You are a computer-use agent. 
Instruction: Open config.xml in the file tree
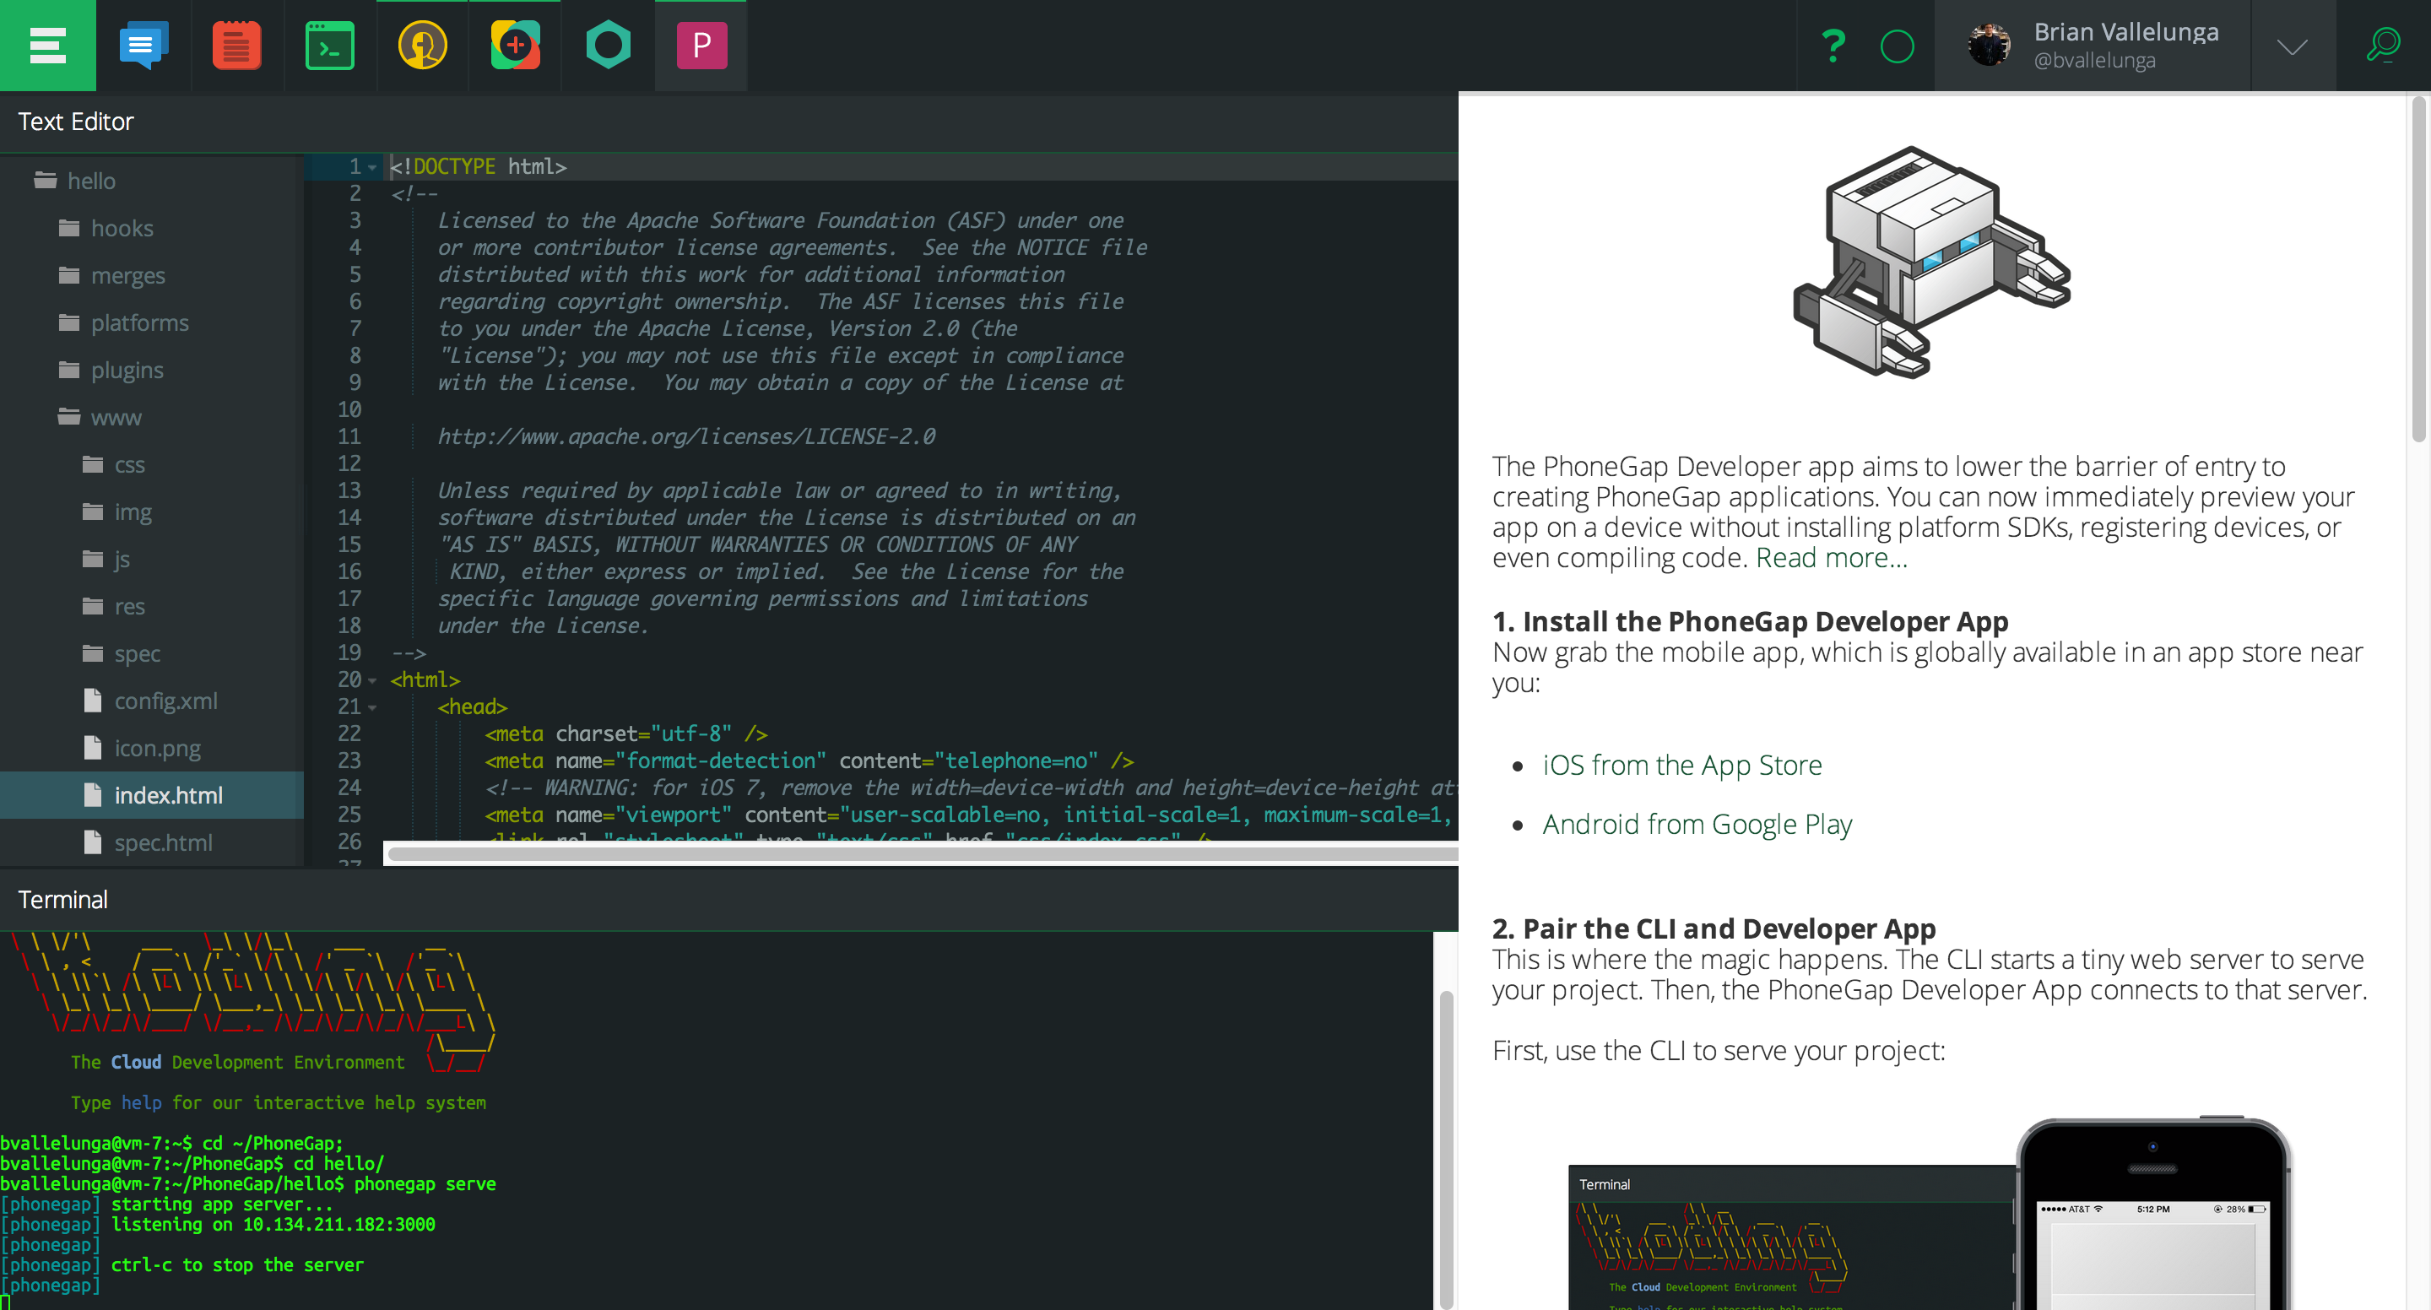click(x=165, y=701)
